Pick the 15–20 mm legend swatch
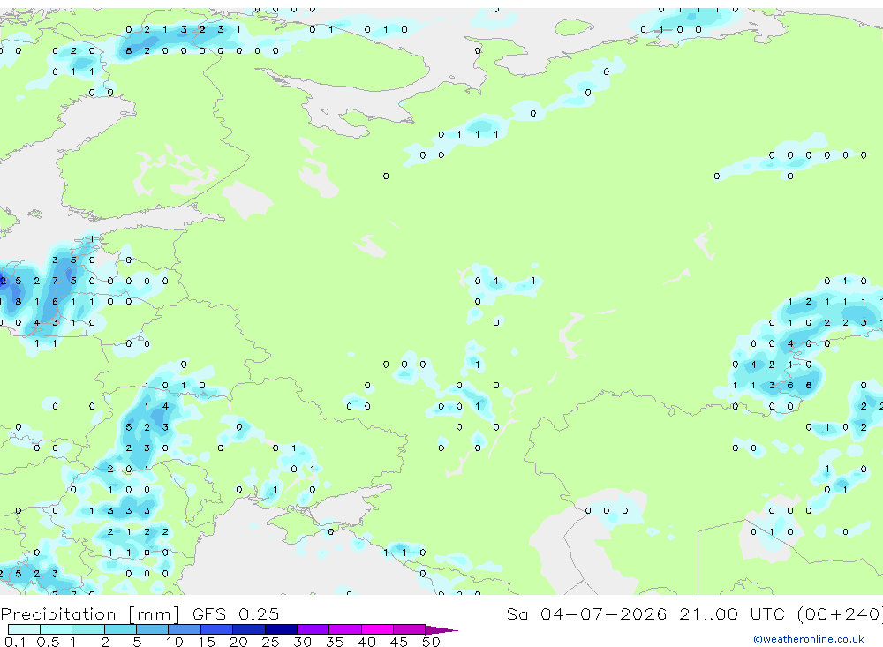Viewport: 883px width, 647px height. click(x=217, y=629)
